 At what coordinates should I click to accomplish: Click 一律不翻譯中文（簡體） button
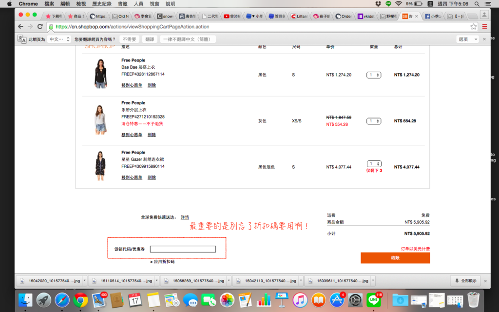(x=188, y=39)
